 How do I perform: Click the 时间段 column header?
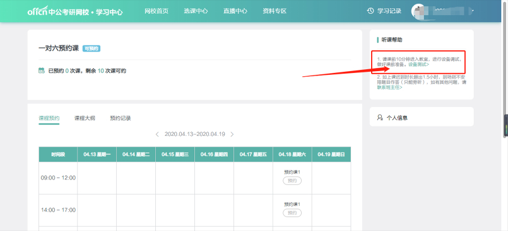[58, 154]
